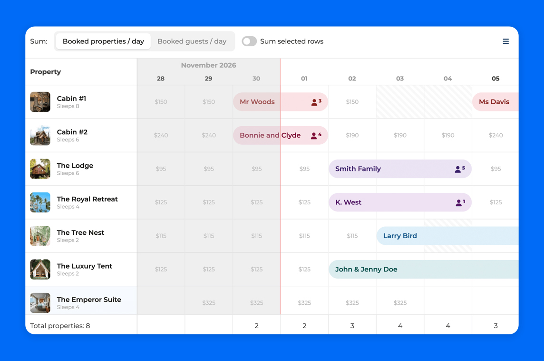Toggle the Sum selected rows switch

(x=249, y=41)
